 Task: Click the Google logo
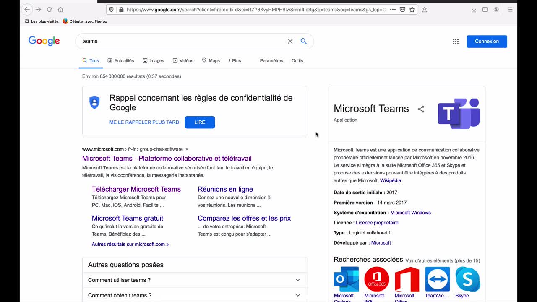44,41
